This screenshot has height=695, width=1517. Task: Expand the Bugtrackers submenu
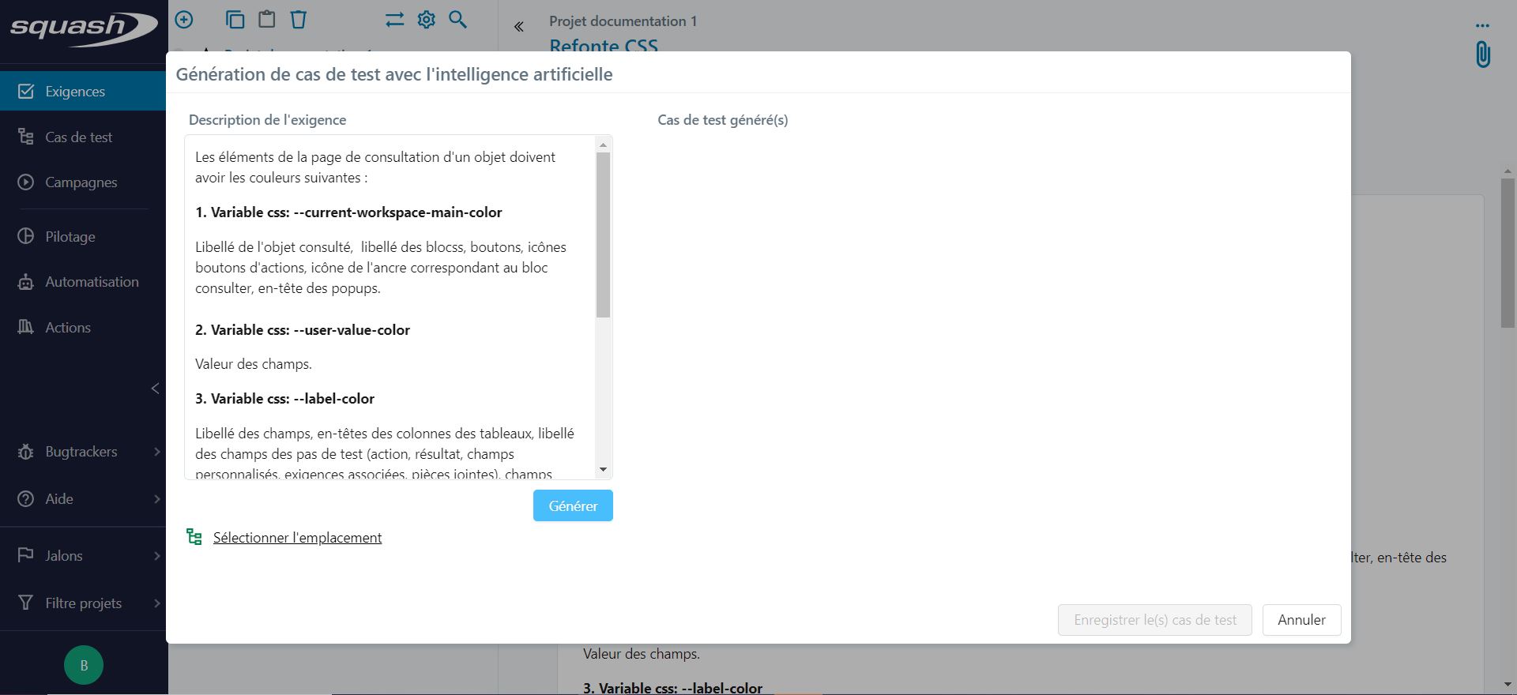[x=156, y=452]
